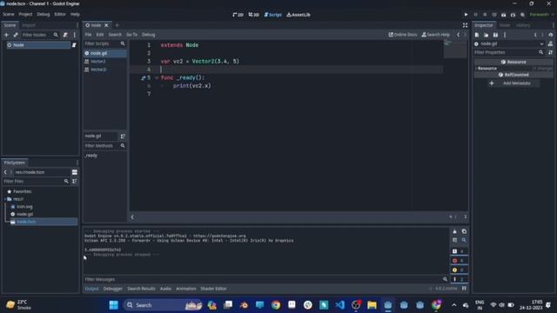Run a specific scene with the clapper icon
The height and width of the screenshot is (313, 557).
[513, 15]
